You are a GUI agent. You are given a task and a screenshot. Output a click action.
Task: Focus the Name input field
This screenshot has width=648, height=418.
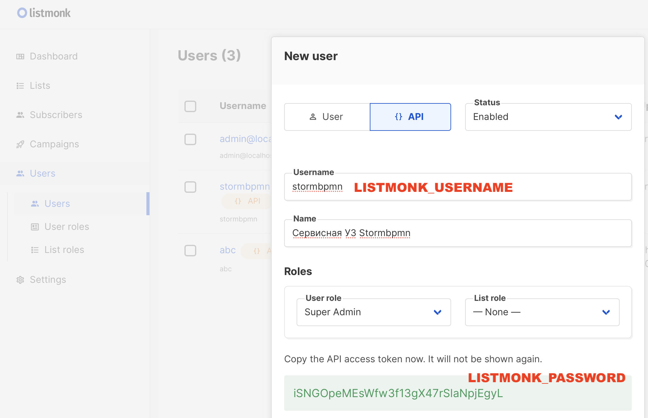click(458, 233)
